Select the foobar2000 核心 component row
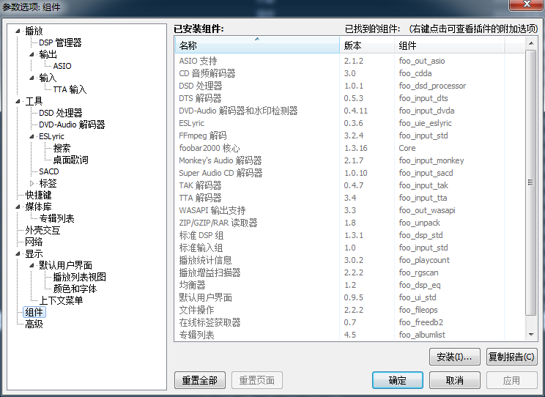 pos(211,148)
